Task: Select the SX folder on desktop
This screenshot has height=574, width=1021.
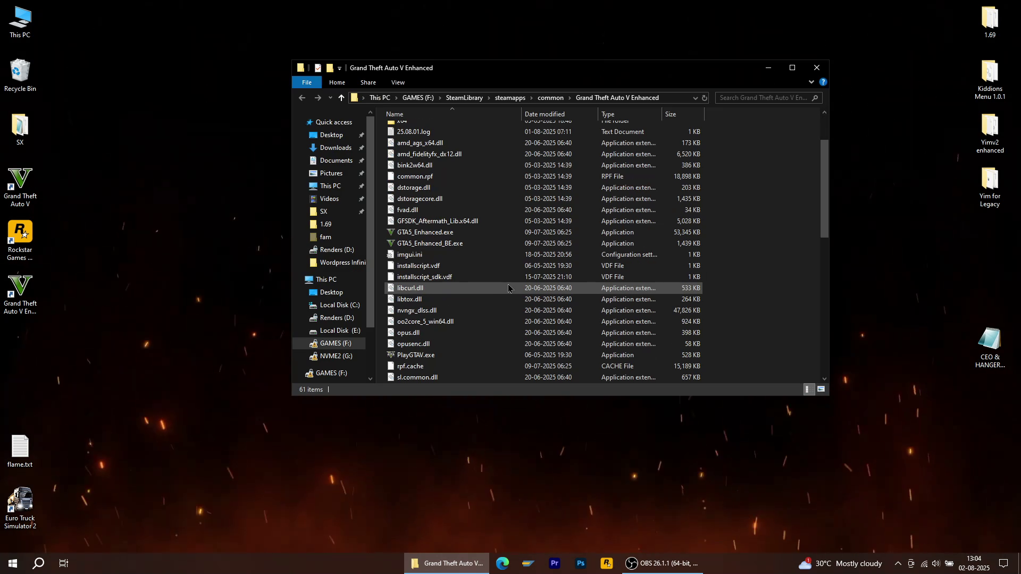Action: pyautogui.click(x=20, y=130)
